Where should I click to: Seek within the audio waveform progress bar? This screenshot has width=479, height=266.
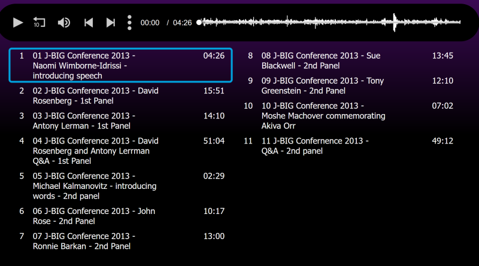click(x=329, y=23)
